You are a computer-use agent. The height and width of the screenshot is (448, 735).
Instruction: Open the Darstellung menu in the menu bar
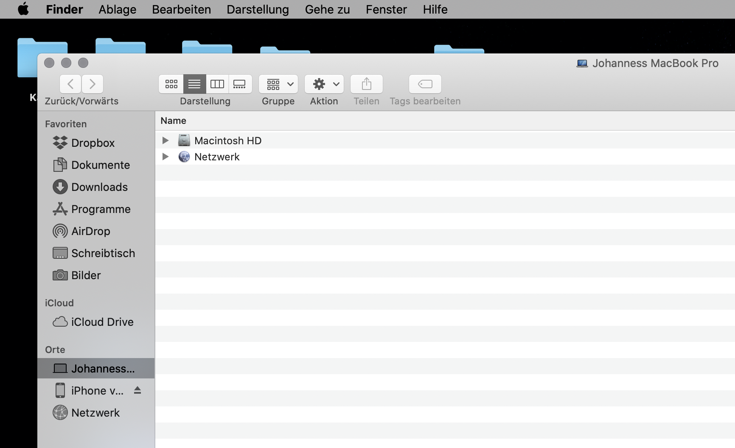tap(258, 9)
